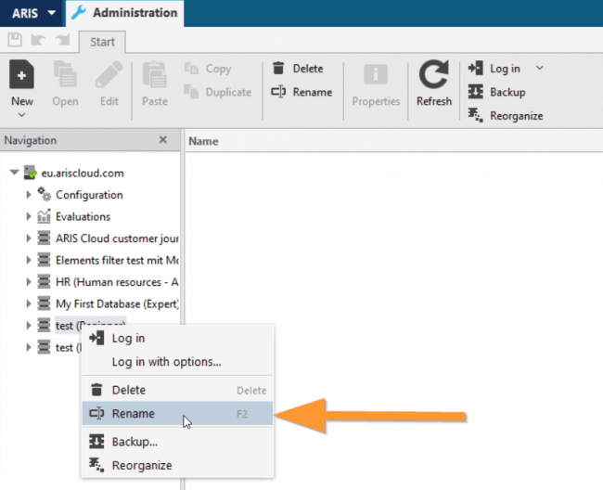Open the dropdown arrow beside ribbon Log in
Screen dimensions: 603x490
540,68
